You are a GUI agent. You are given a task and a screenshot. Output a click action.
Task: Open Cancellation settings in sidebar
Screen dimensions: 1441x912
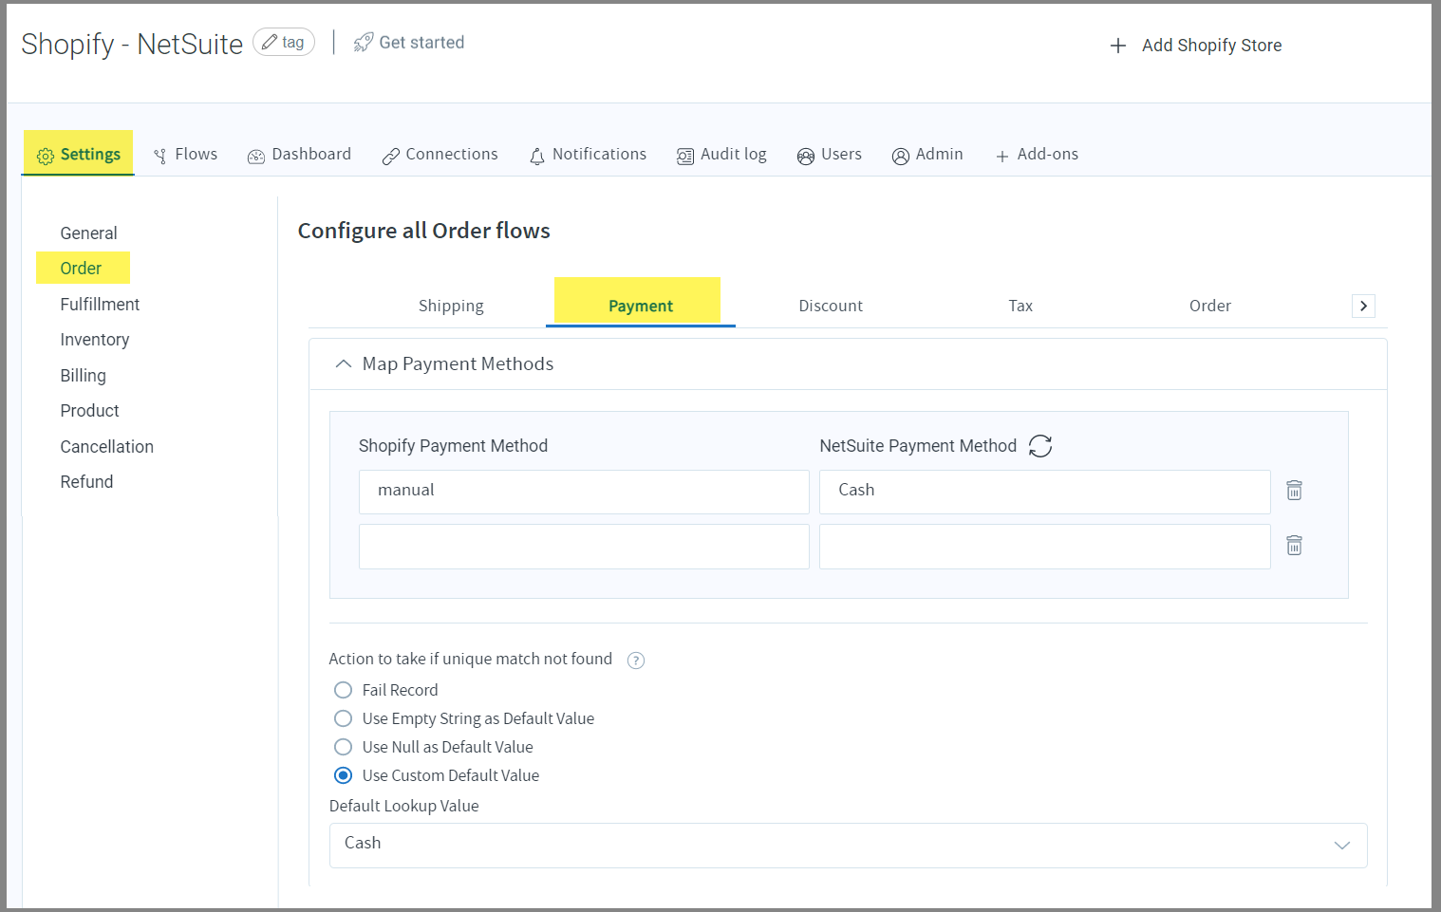click(x=106, y=447)
